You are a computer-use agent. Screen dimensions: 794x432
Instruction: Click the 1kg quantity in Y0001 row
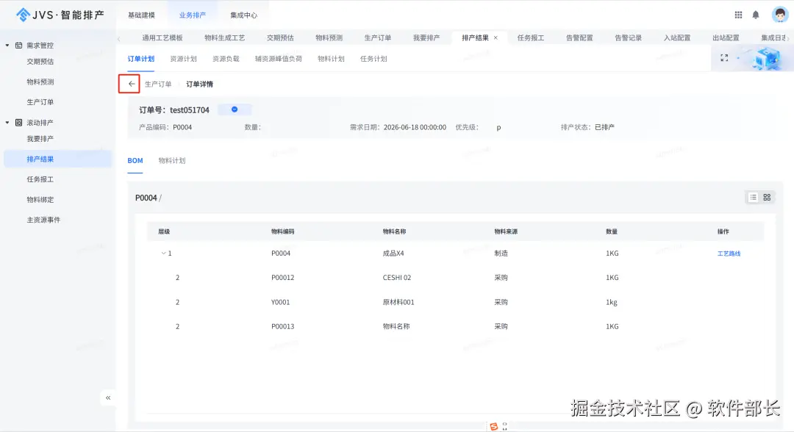click(x=611, y=302)
